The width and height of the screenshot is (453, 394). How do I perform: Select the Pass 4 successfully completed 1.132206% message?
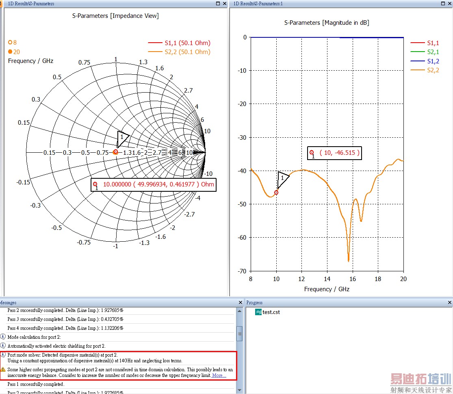pos(65,328)
